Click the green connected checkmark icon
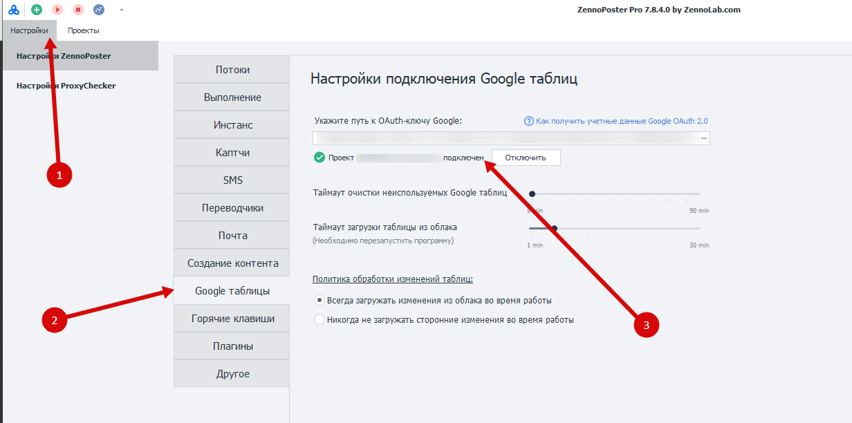This screenshot has width=852, height=423. (319, 158)
